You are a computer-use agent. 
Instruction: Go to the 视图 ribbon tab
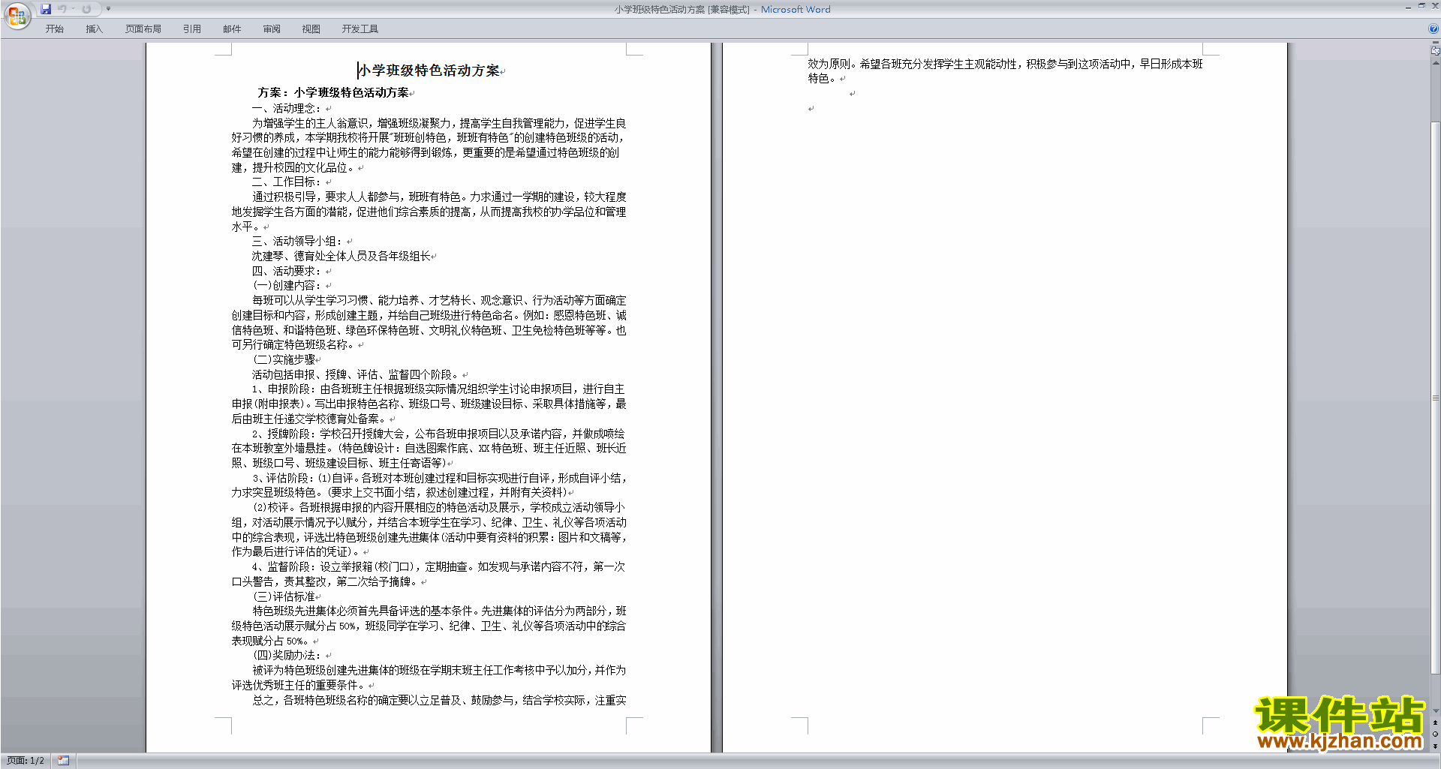coord(311,29)
